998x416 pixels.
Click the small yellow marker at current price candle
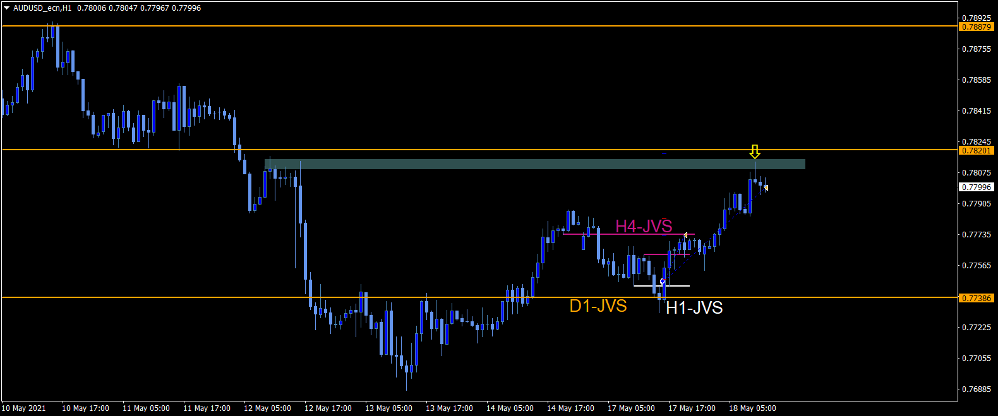[x=766, y=187]
